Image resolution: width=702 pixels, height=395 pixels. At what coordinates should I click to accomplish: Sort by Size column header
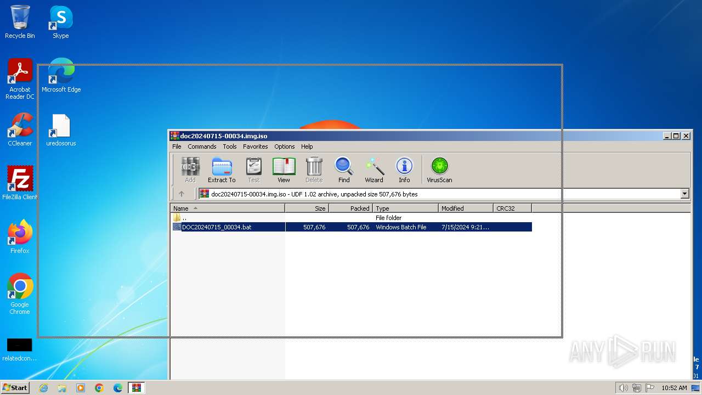[307, 208]
